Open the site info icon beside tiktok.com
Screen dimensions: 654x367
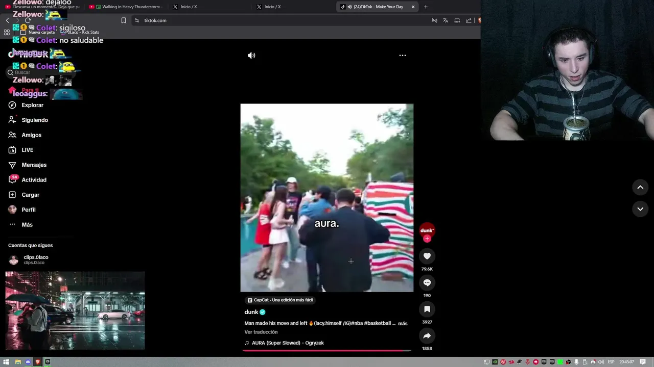137,20
